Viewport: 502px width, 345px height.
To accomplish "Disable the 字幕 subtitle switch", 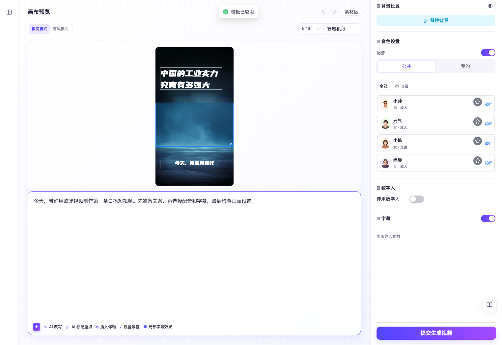I will [x=488, y=218].
